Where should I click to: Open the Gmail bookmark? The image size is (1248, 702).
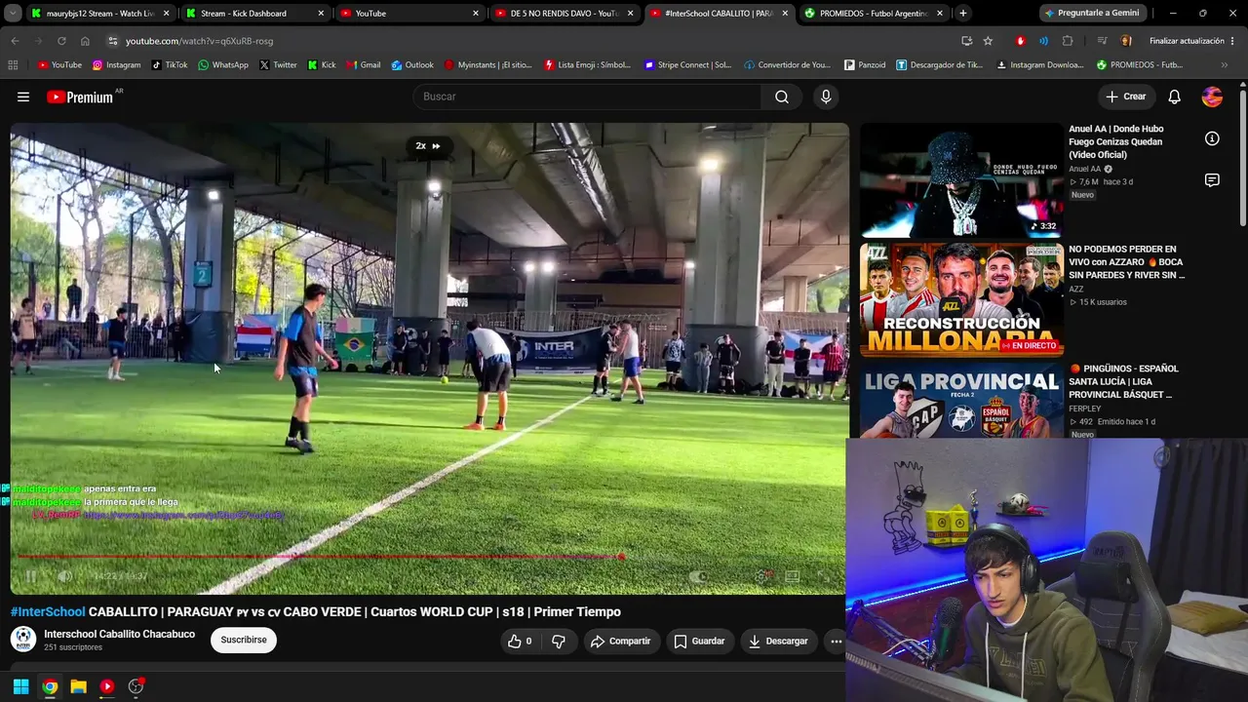(x=362, y=65)
